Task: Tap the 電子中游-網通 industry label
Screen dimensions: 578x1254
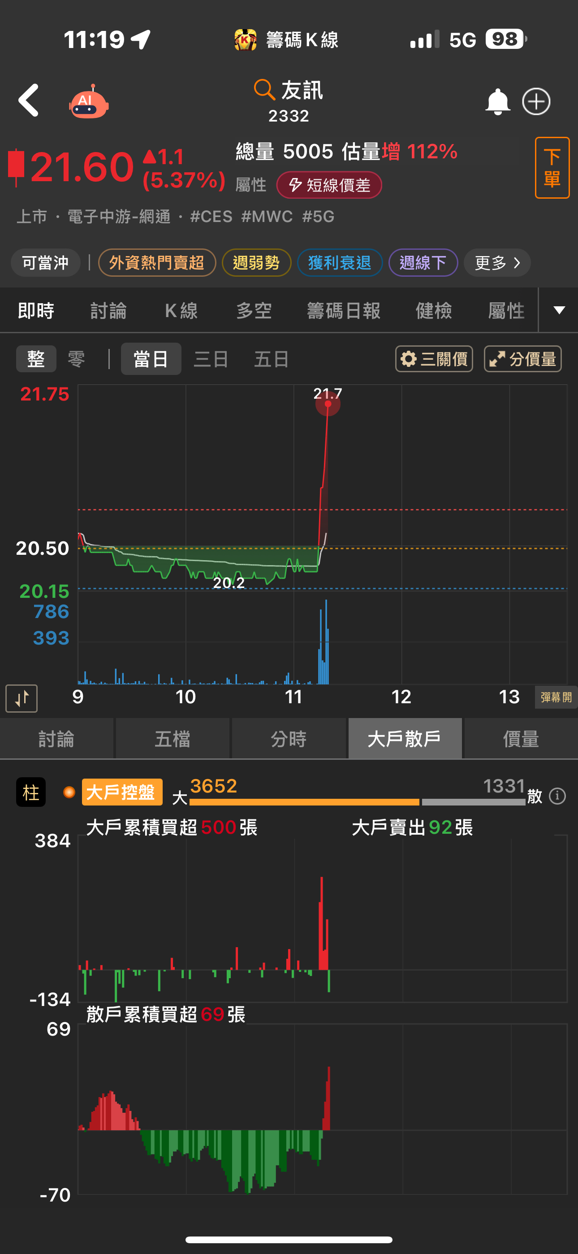Action: pos(119,217)
